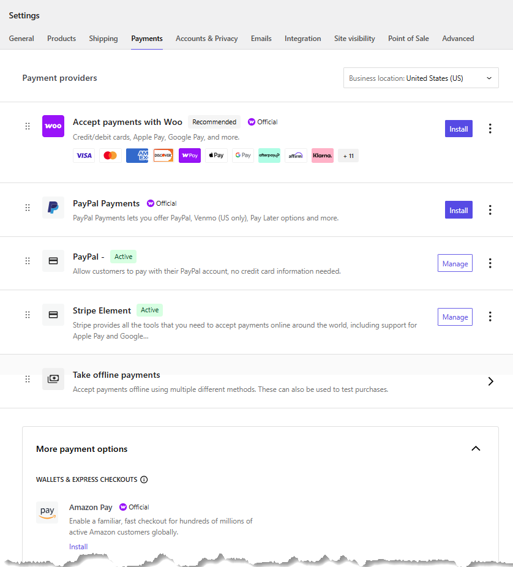Collapse the More payment options section
Screen dimensions: 513x567
(476, 449)
